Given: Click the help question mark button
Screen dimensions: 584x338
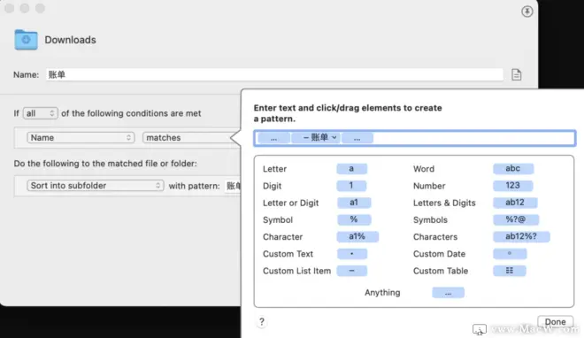Looking at the screenshot, I should coord(261,321).
